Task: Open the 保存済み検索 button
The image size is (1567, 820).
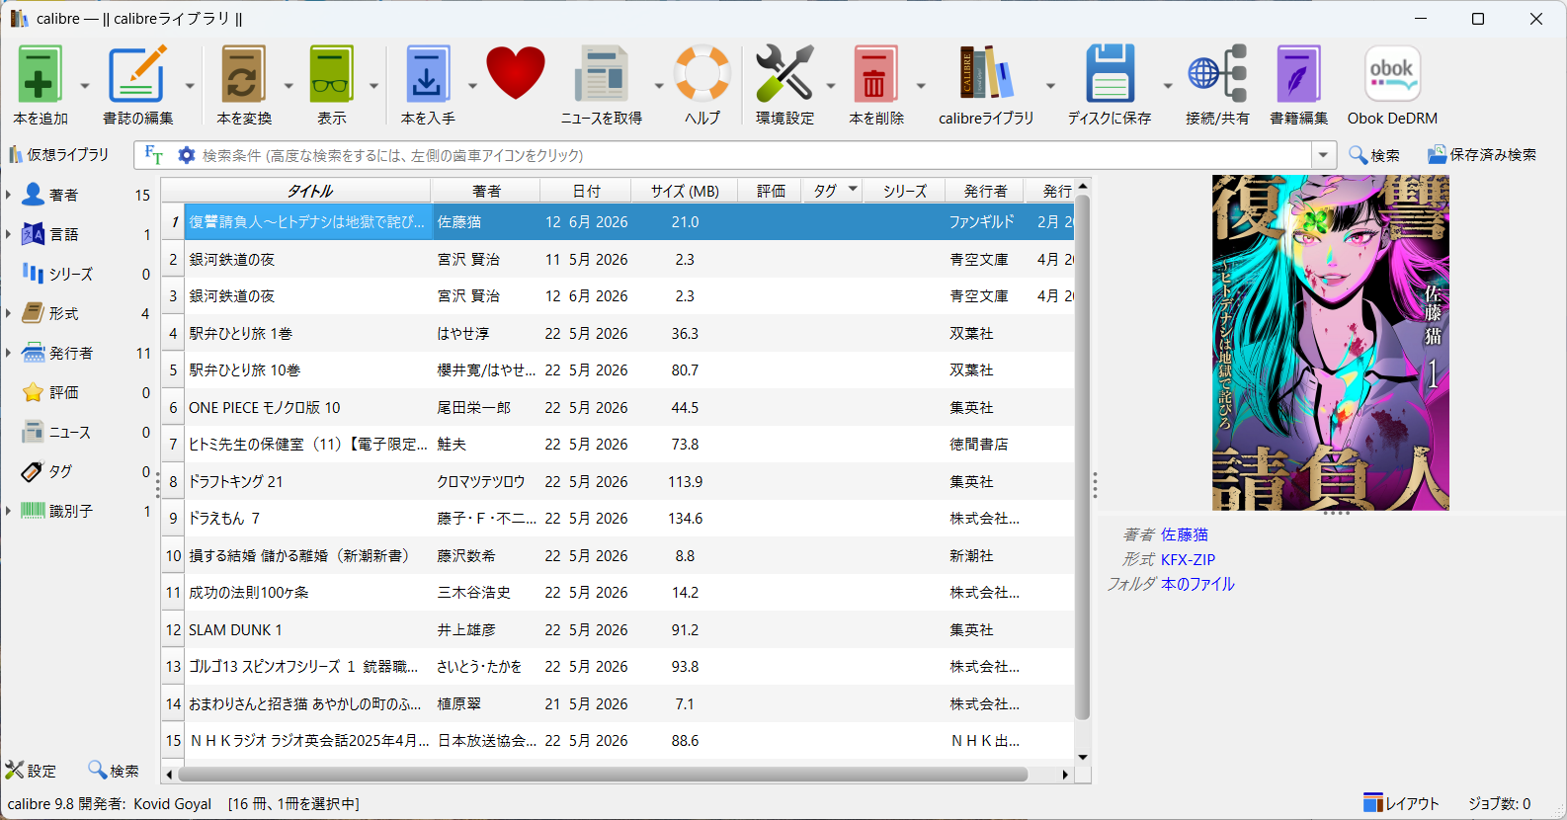Action: 1482,155
